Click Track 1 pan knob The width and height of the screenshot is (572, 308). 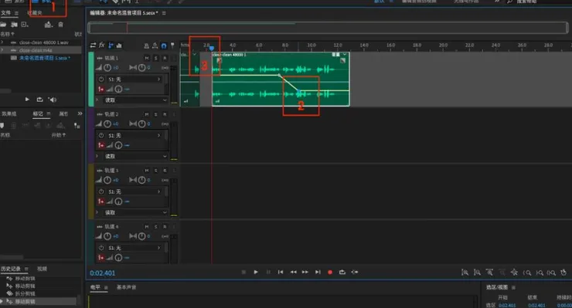coord(142,67)
